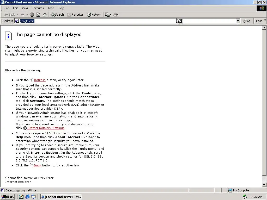267x200 pixels.
Task: Open the History toolbar button
Action: coord(94,15)
